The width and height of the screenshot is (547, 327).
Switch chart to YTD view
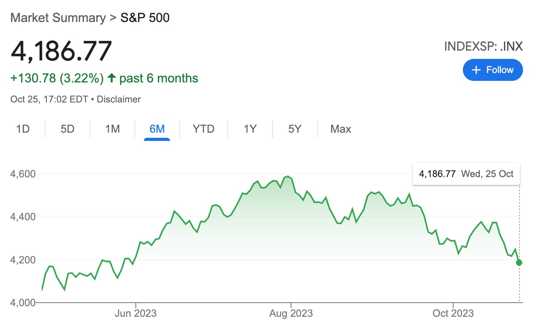point(203,129)
